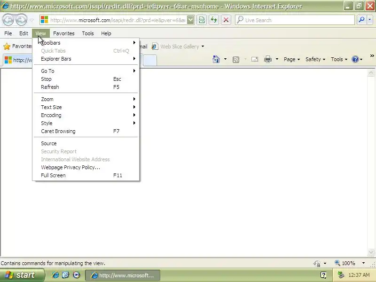This screenshot has height=282, width=376.
Task: Open the Edit menu
Action: click(x=23, y=33)
